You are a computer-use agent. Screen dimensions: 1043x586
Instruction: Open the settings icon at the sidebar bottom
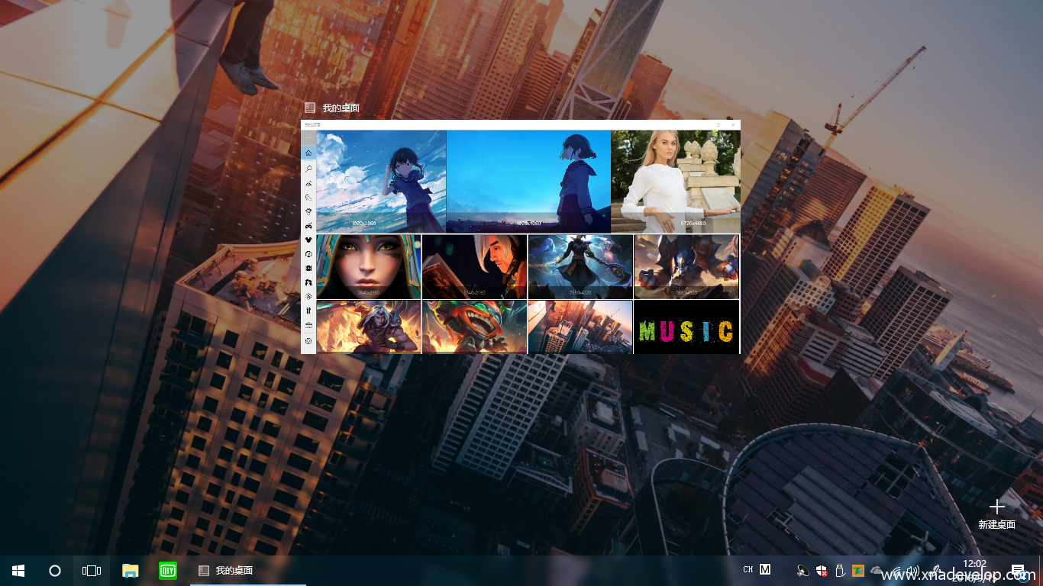point(308,340)
